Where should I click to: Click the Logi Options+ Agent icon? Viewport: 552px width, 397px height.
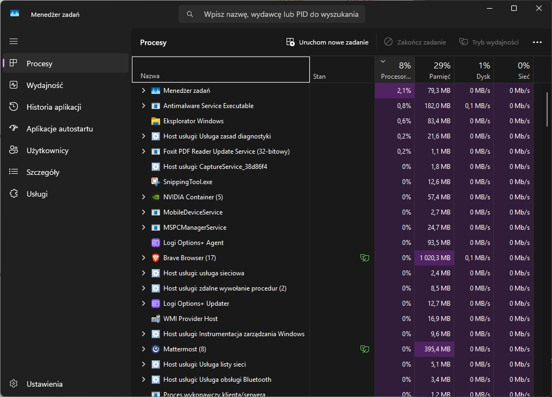click(156, 243)
